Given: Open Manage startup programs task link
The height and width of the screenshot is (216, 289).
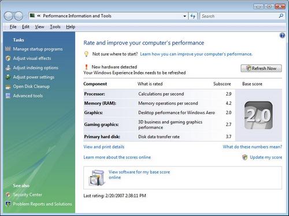Looking at the screenshot, I should pyautogui.click(x=38, y=49).
